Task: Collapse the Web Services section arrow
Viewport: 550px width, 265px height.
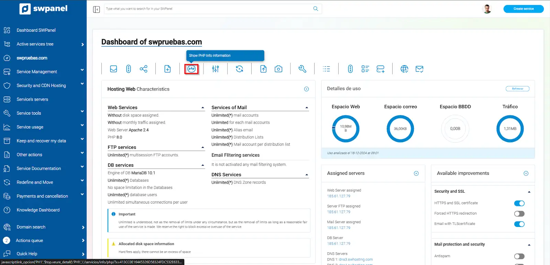Action: coord(203,108)
